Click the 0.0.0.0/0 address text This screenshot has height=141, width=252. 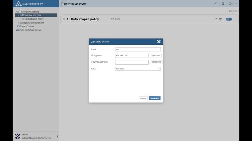click(x=115, y=19)
